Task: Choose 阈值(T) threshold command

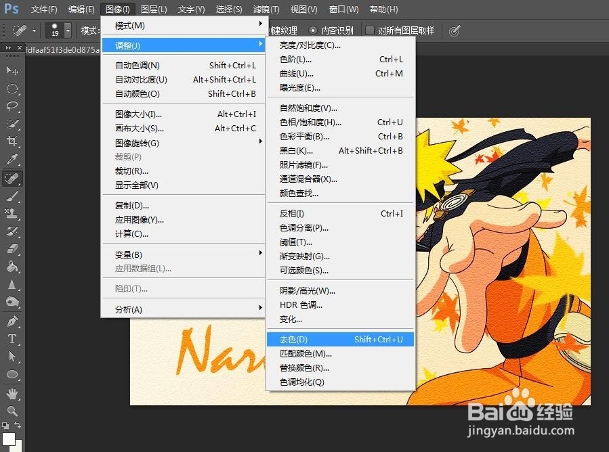Action: [x=340, y=242]
